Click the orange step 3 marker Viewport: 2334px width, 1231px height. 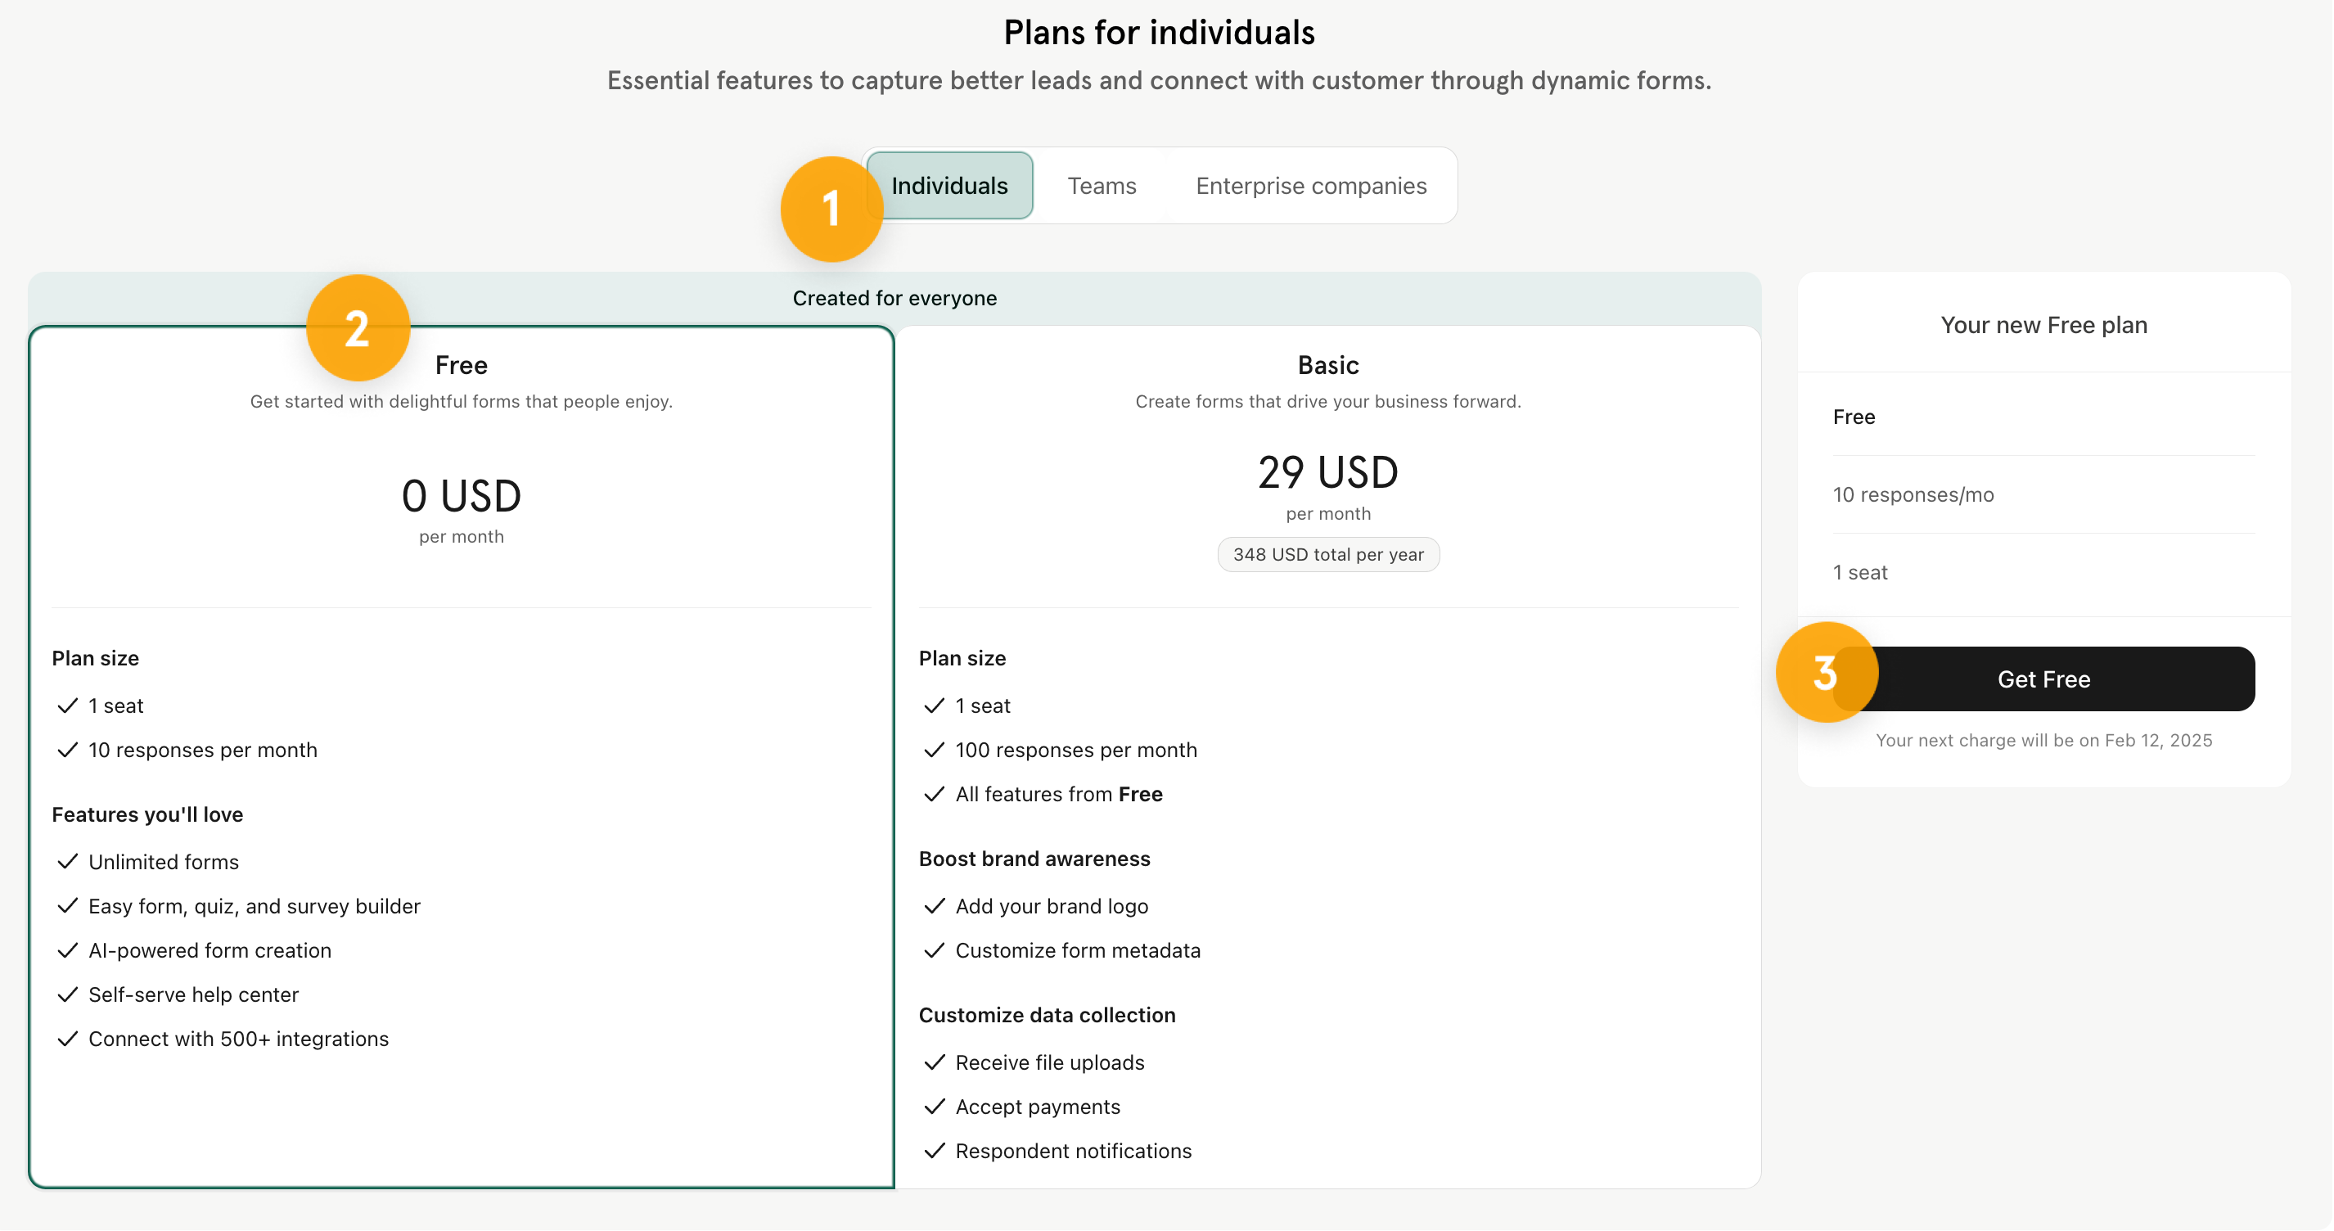click(1827, 673)
